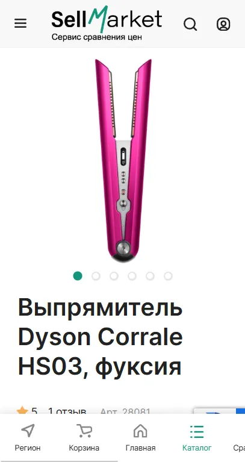Image resolution: width=245 pixels, height=462 pixels.
Task: Open the 1 отзыв reviews link
Action: [67, 411]
